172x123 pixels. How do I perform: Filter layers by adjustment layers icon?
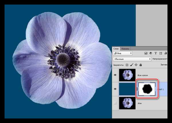point(151,53)
